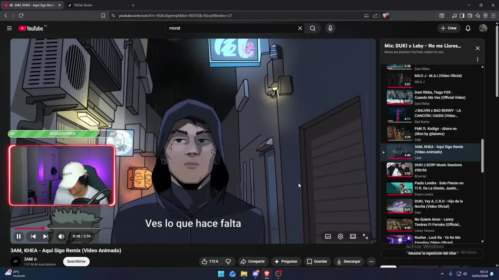Save the video with Guardar

pyautogui.click(x=317, y=262)
